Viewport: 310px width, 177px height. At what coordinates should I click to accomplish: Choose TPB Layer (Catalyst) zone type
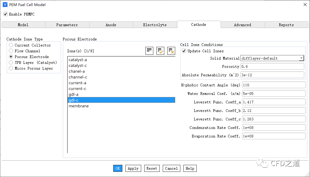(11, 63)
